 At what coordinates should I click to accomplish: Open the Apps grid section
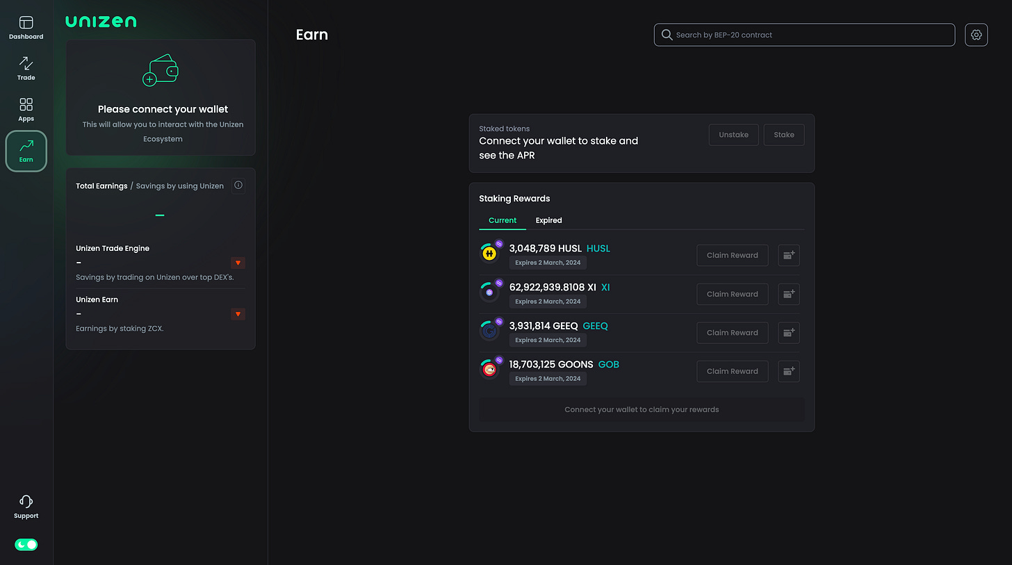tap(26, 110)
